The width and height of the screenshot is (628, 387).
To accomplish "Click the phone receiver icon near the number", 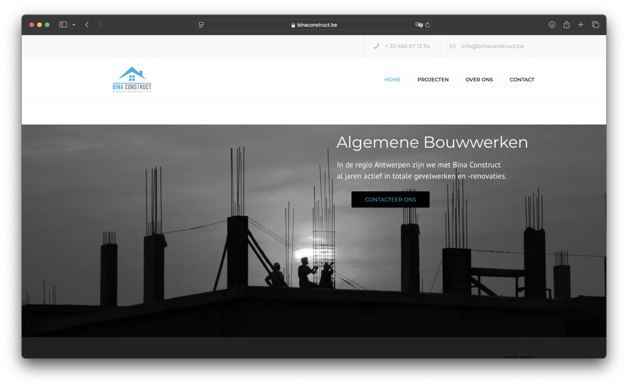I will 376,46.
